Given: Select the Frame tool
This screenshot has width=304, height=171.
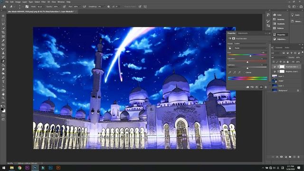Looking at the screenshot, I should [x=3, y=37].
